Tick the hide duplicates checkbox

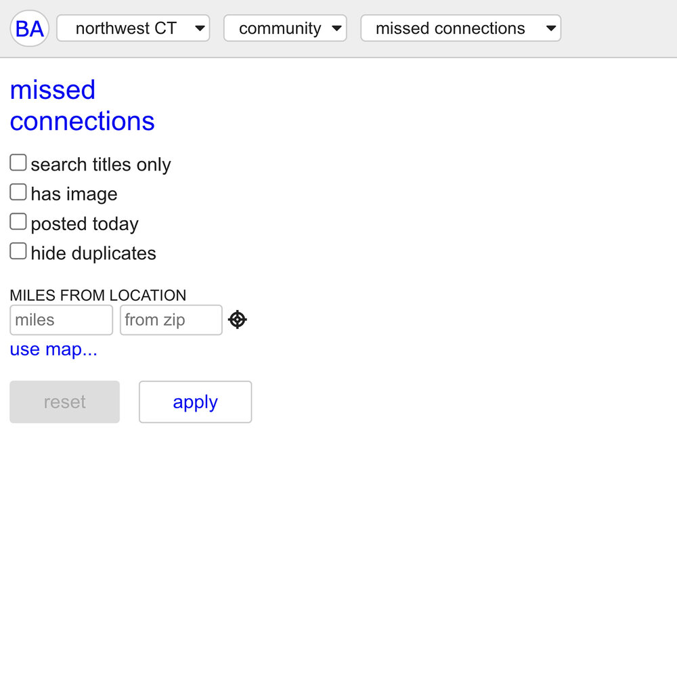(18, 252)
